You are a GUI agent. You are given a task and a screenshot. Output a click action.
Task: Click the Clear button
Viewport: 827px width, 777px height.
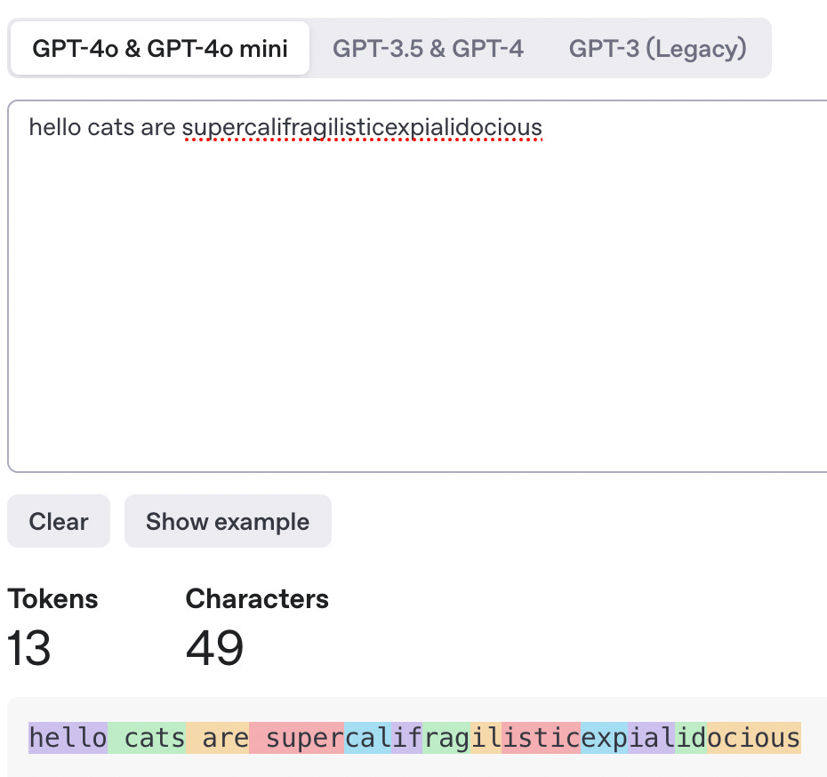pyautogui.click(x=59, y=521)
